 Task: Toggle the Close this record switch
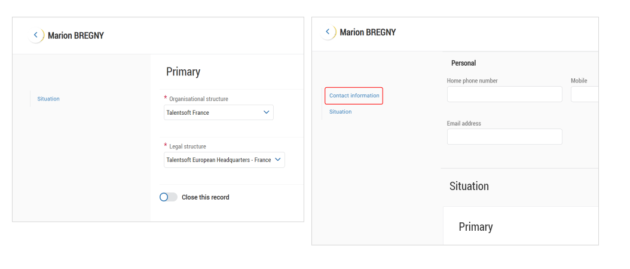[x=169, y=197]
